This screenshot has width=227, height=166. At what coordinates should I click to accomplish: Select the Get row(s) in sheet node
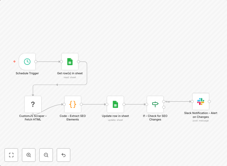click(x=70, y=61)
